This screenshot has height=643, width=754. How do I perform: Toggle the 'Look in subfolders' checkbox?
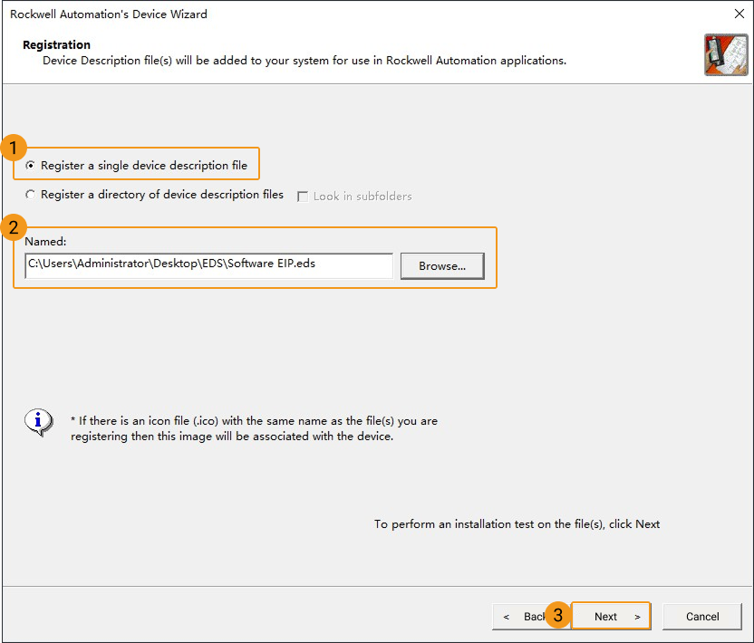coord(304,196)
